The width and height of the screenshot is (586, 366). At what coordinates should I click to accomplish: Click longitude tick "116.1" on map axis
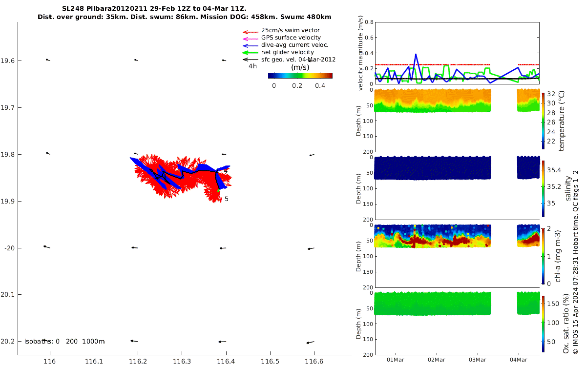pyautogui.click(x=94, y=362)
